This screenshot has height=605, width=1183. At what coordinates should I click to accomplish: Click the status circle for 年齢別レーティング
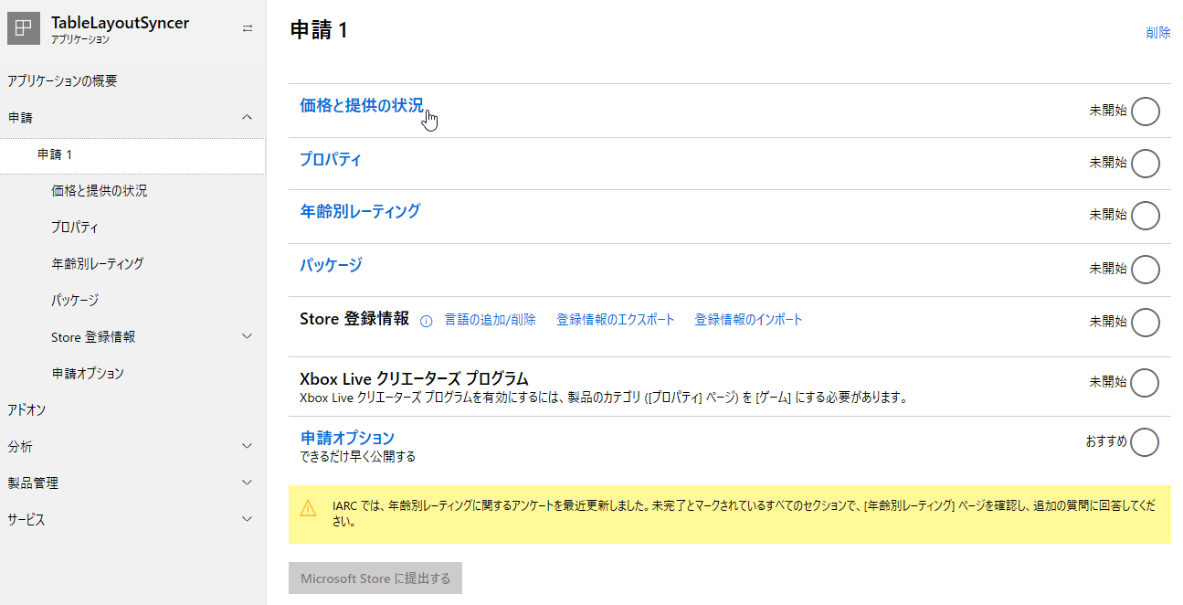[1146, 216]
